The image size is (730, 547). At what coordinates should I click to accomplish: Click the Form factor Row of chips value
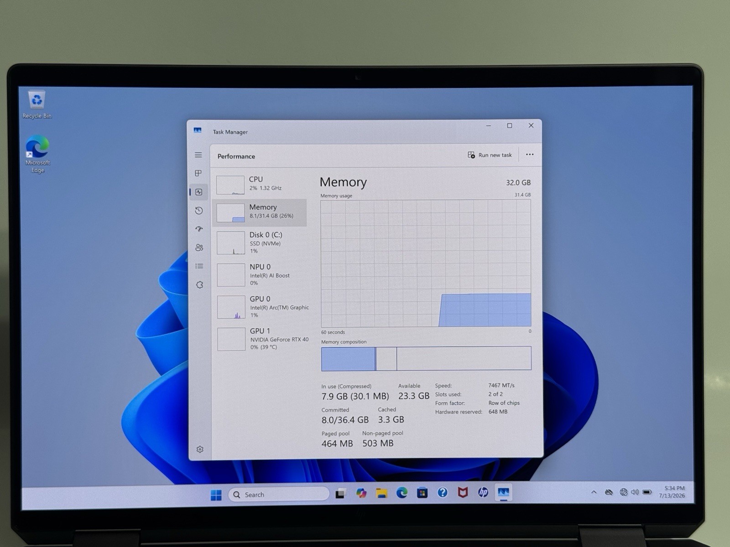[x=504, y=403]
